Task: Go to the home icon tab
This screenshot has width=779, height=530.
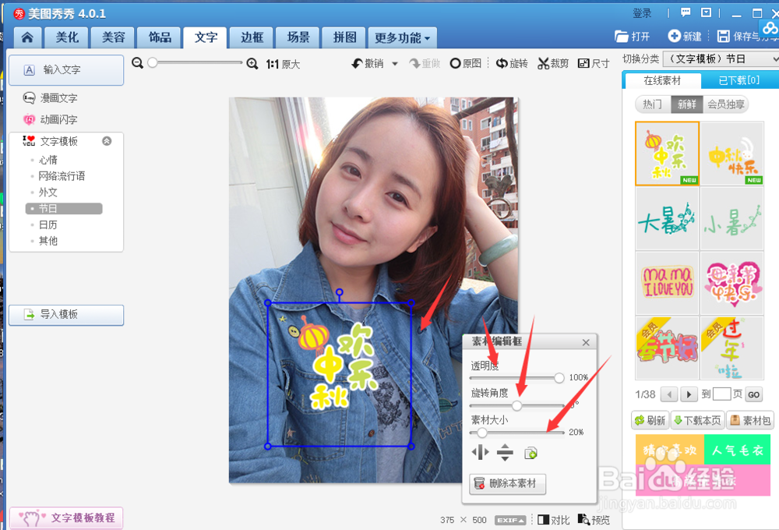Action: [x=27, y=37]
